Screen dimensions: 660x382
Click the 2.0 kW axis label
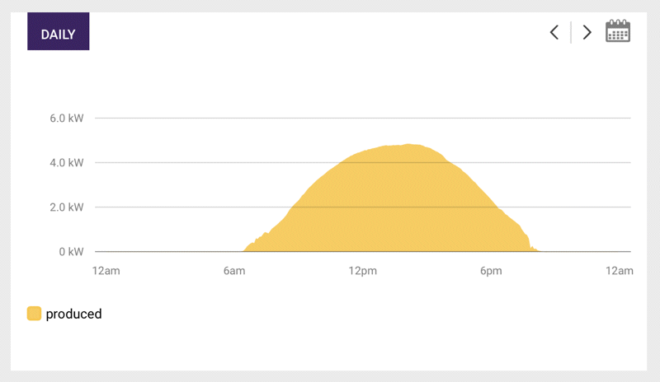click(x=67, y=207)
